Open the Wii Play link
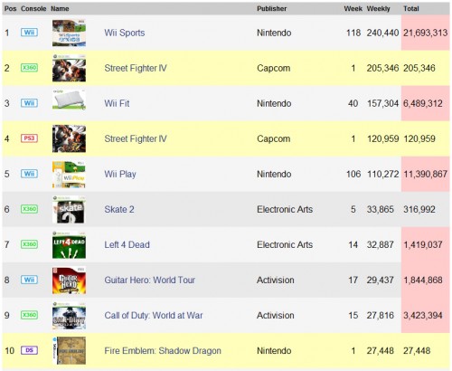The height and width of the screenshot is (371, 452). 120,174
